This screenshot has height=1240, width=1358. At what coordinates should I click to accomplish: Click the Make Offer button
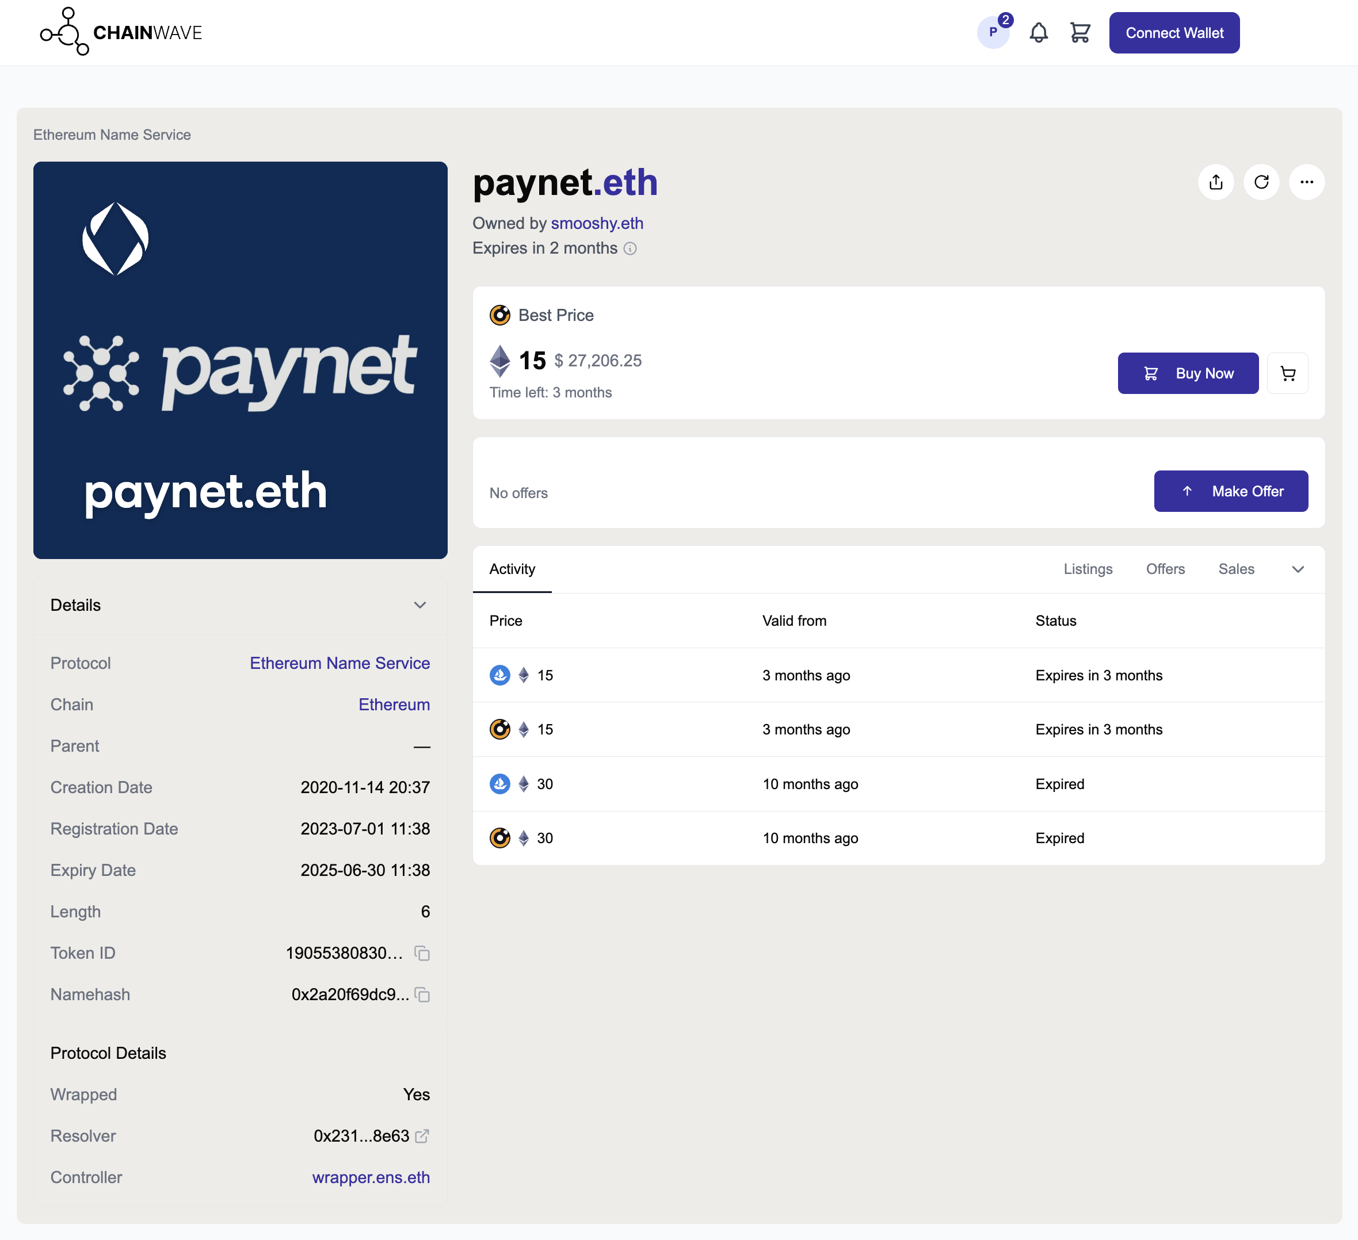click(1231, 491)
